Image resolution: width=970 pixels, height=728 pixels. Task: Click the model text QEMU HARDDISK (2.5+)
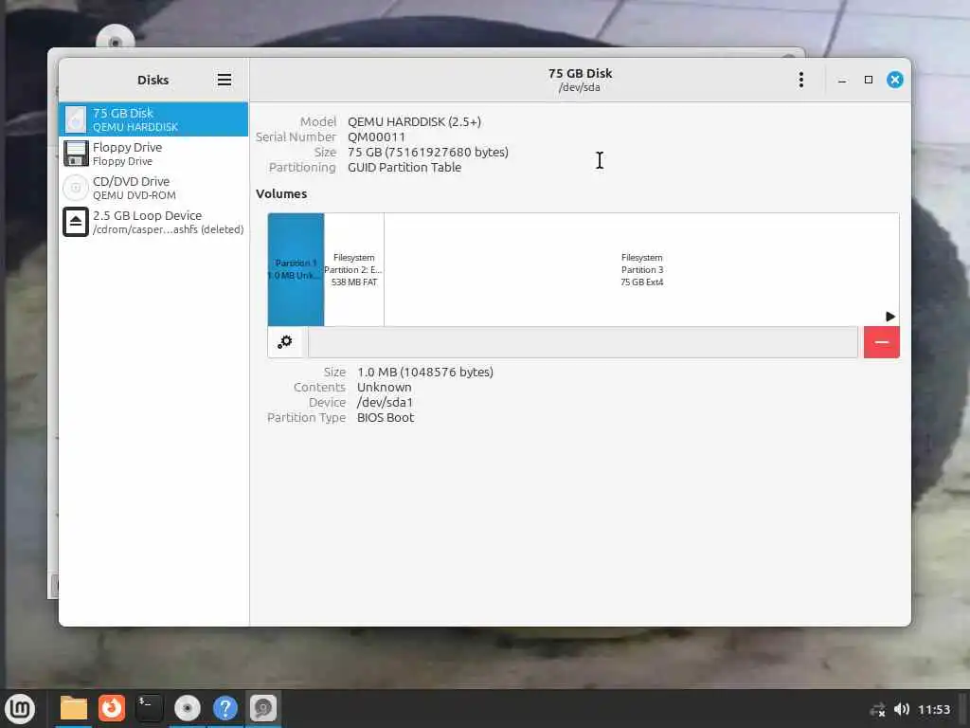pyautogui.click(x=414, y=121)
